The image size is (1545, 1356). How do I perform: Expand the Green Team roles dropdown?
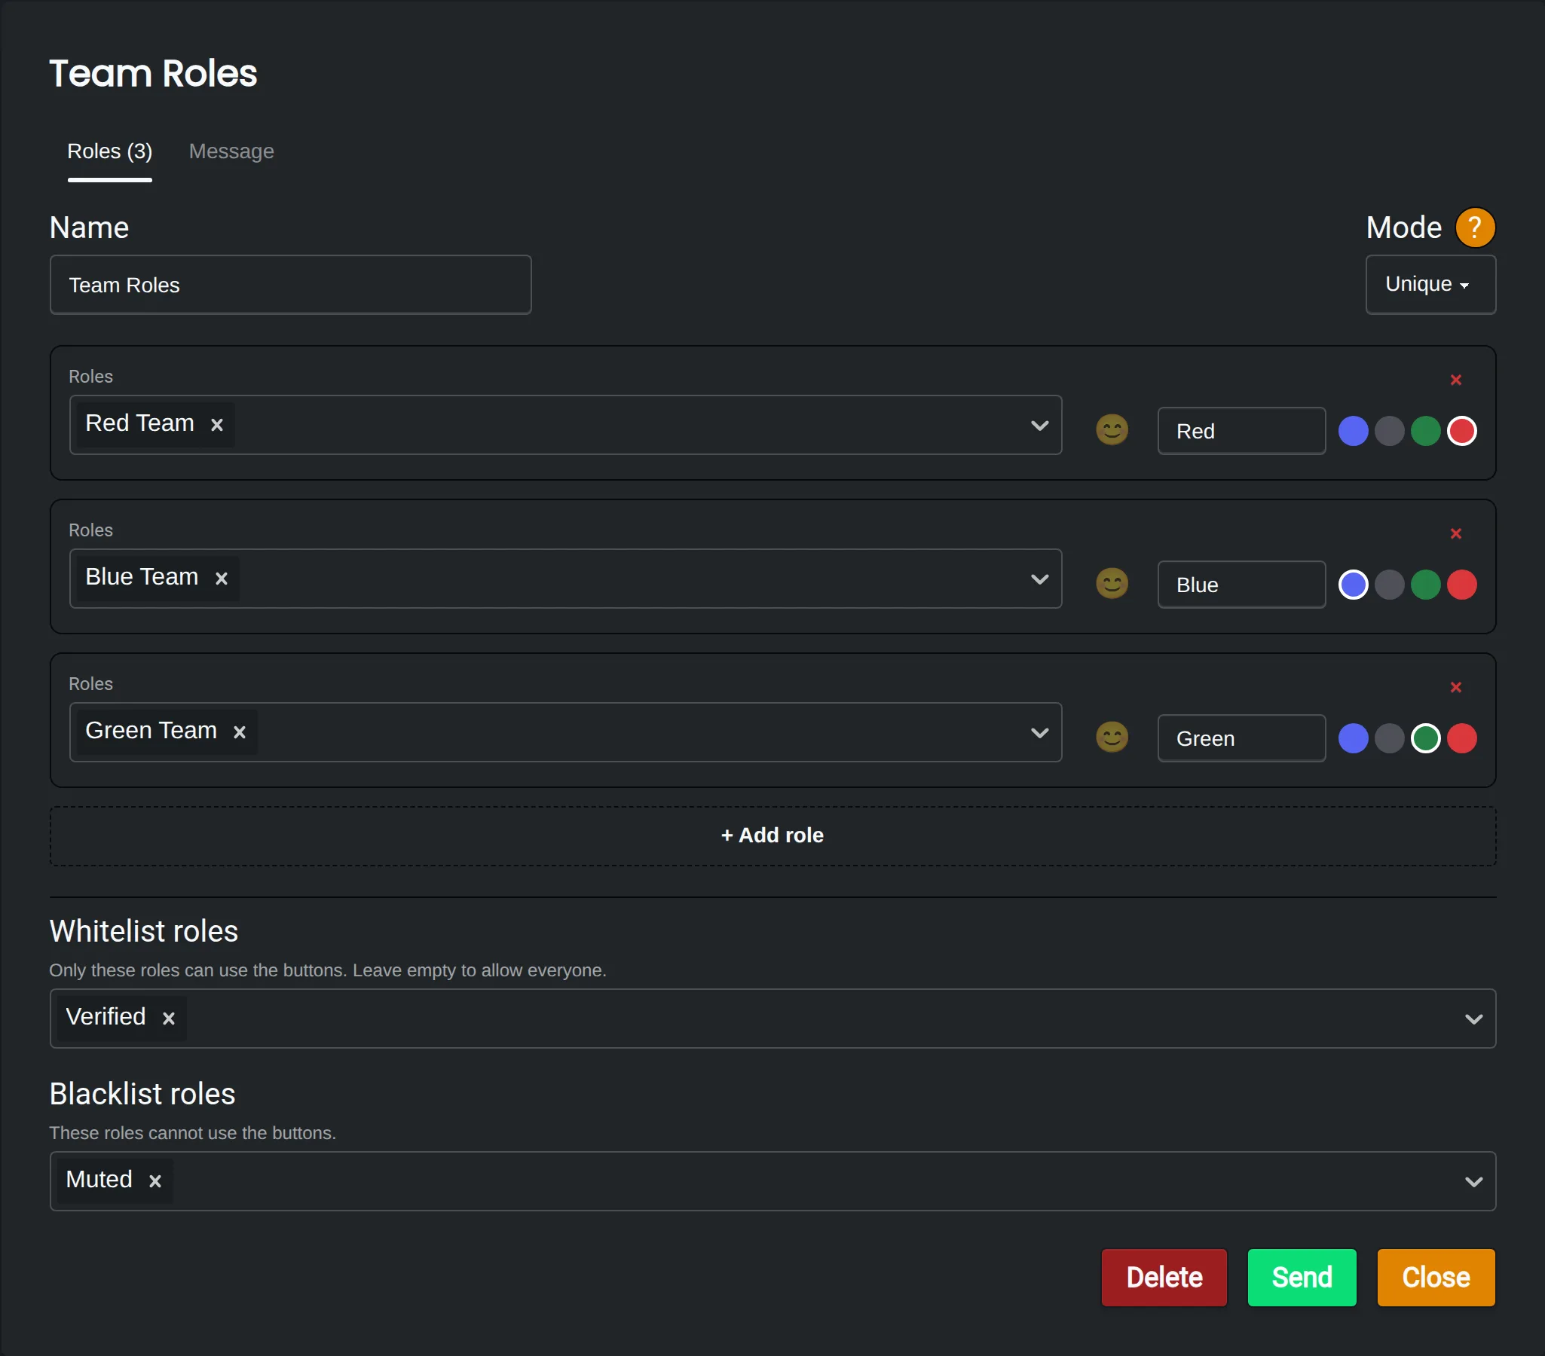coord(1040,732)
